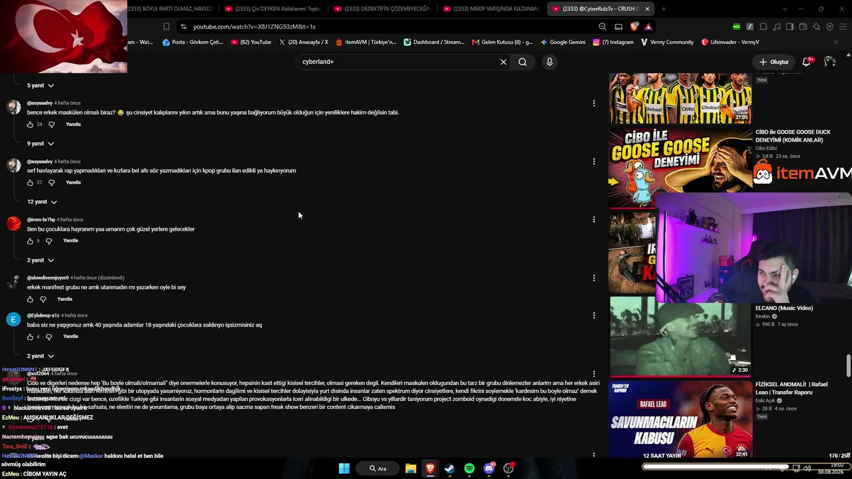The height and width of the screenshot is (479, 852).
Task: Open Brave Rewards triangle icon
Action: pyautogui.click(x=648, y=27)
